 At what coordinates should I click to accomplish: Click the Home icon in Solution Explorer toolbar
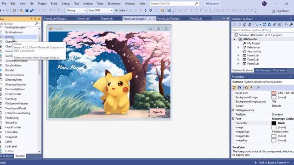click(244, 24)
